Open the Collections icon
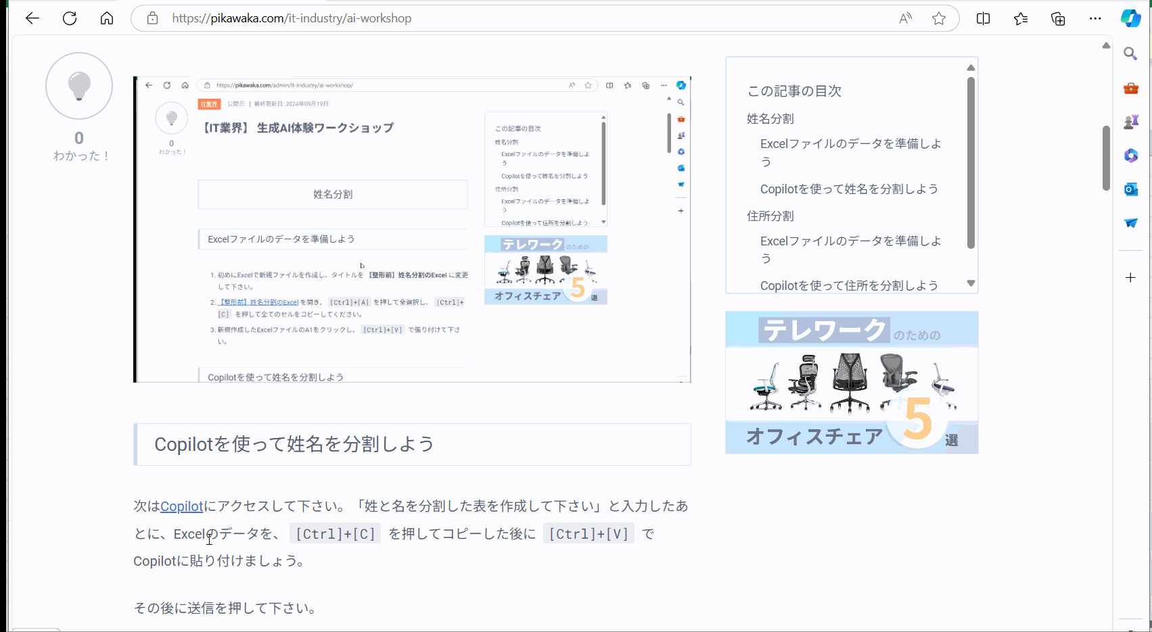Screen dimensions: 1152x632 1058,18
